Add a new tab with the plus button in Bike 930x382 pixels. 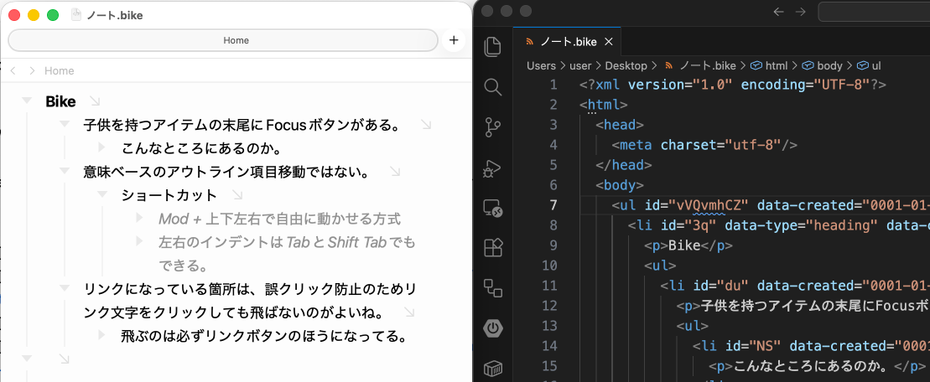click(x=454, y=40)
